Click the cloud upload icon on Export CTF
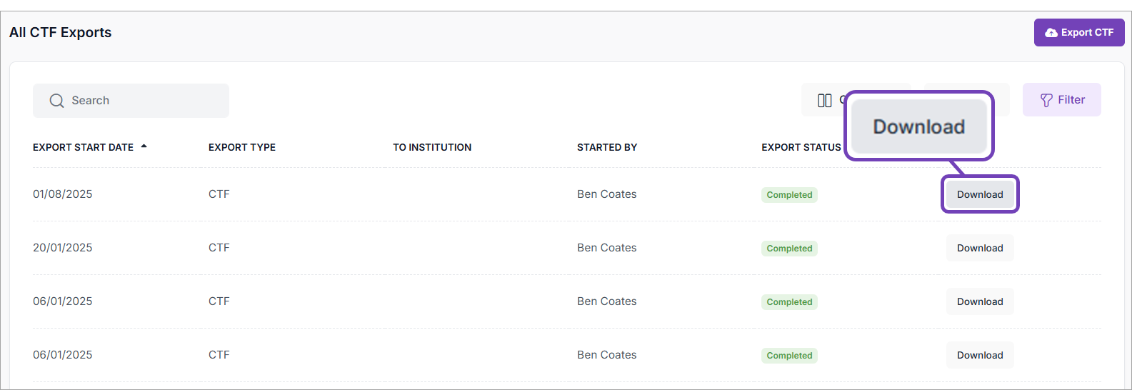 [x=1051, y=33]
